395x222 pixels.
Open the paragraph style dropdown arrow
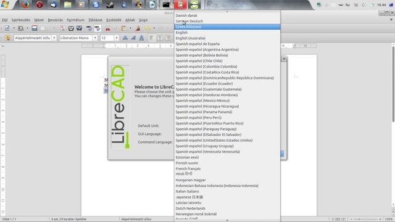coord(54,38)
